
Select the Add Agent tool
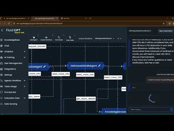point(34,38)
